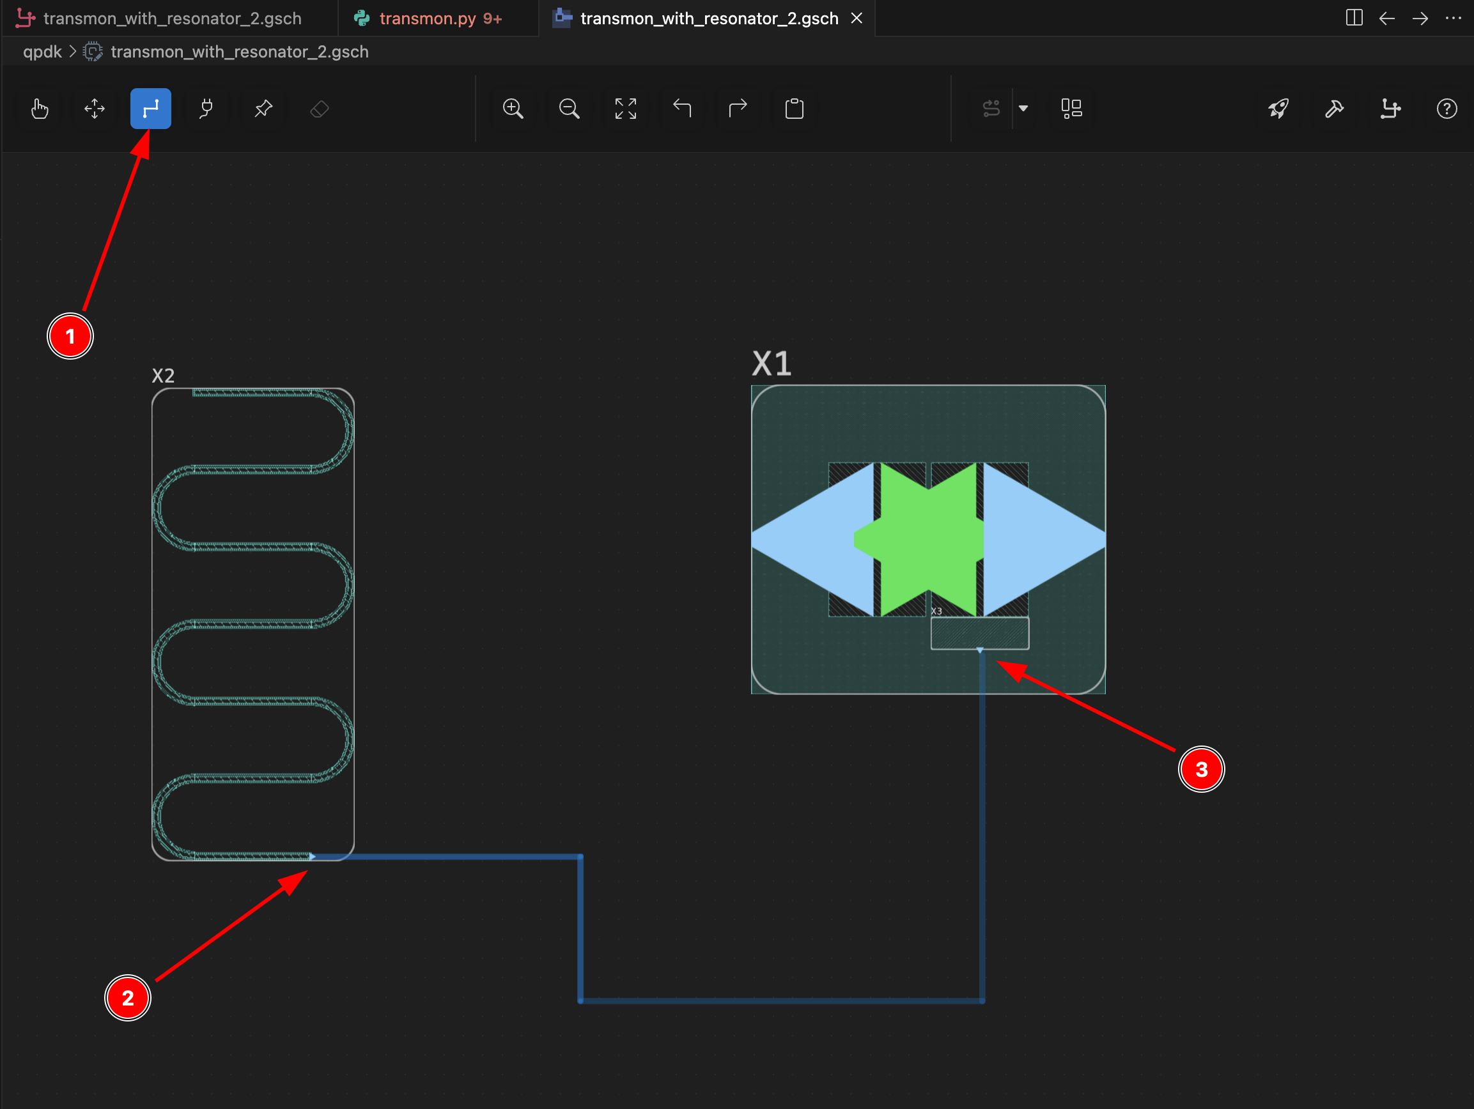This screenshot has width=1474, height=1109.
Task: Split the editor layout
Action: [x=1354, y=18]
